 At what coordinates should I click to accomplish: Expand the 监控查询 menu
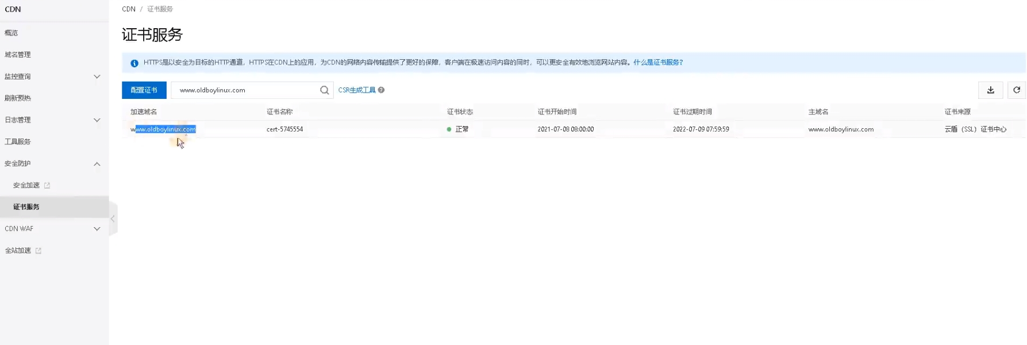97,76
